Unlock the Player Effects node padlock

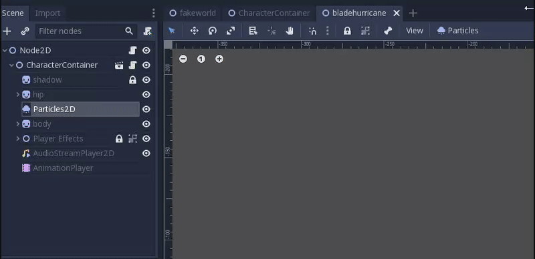tap(119, 139)
